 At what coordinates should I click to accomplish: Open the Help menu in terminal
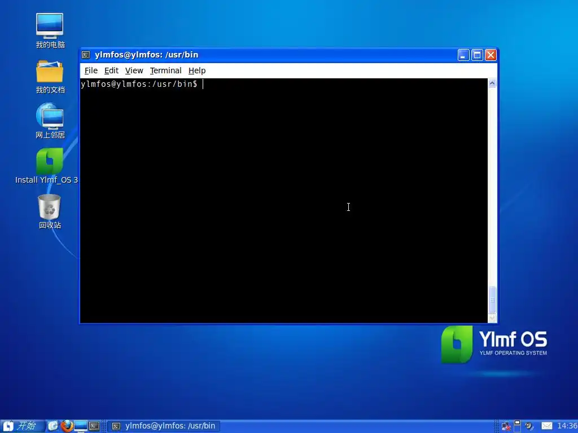click(197, 70)
